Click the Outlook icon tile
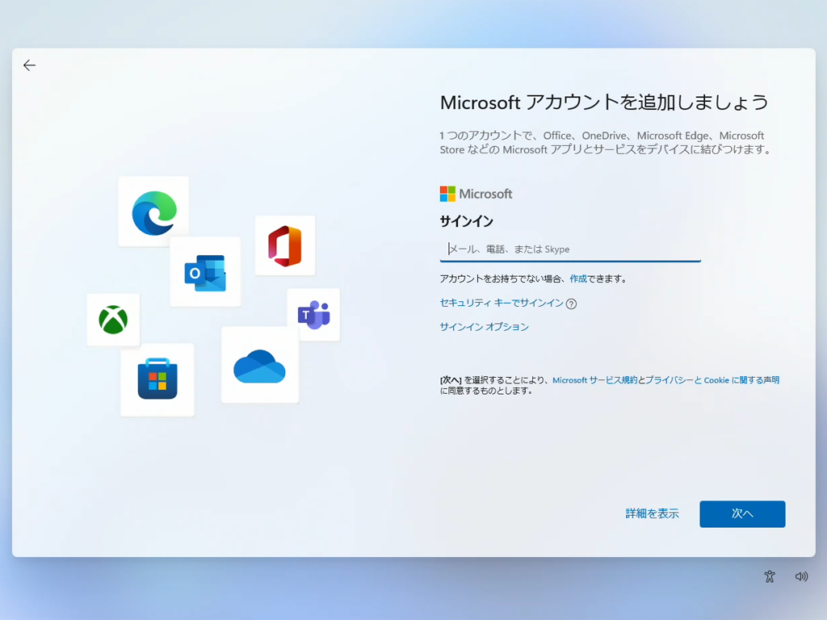 (205, 272)
